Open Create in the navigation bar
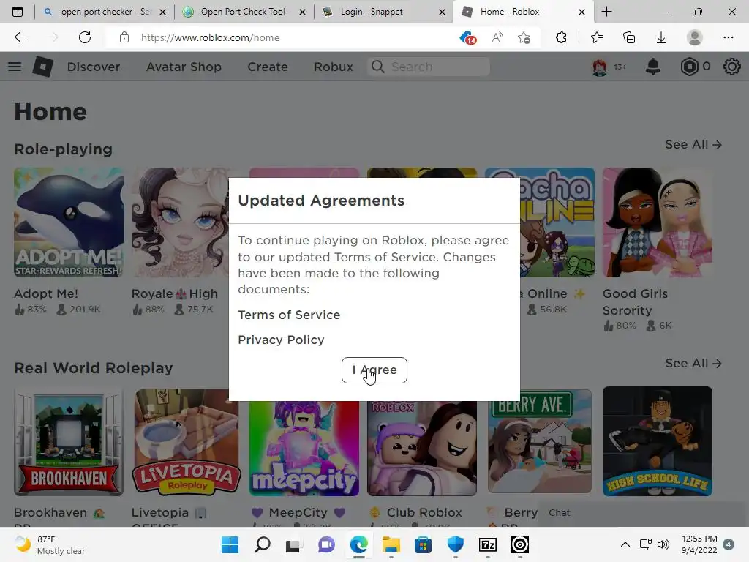 [x=268, y=67]
